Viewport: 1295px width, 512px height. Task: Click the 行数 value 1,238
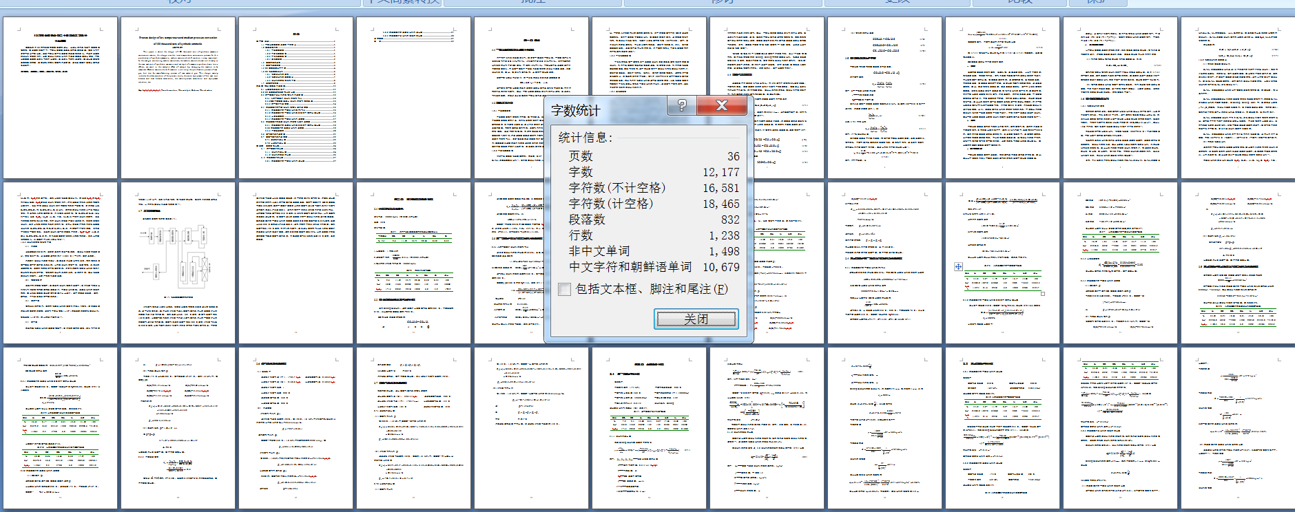point(724,235)
